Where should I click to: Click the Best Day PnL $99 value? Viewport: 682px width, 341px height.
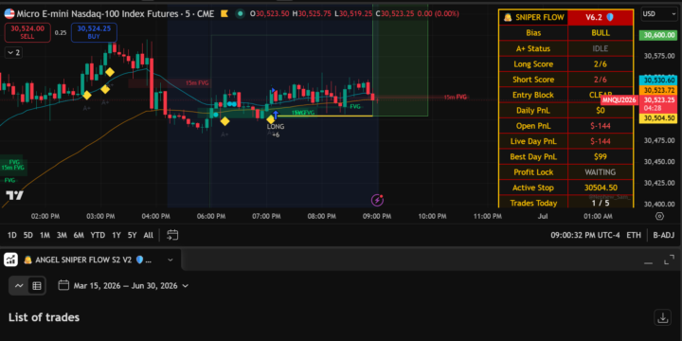coord(601,156)
